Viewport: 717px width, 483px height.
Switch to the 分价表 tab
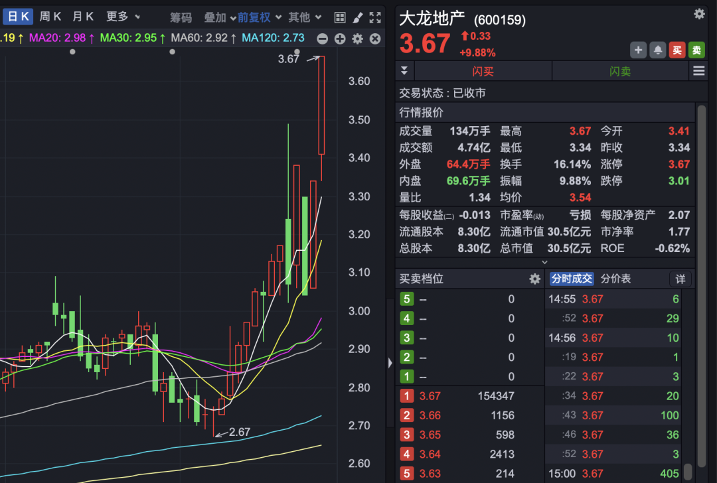click(615, 279)
